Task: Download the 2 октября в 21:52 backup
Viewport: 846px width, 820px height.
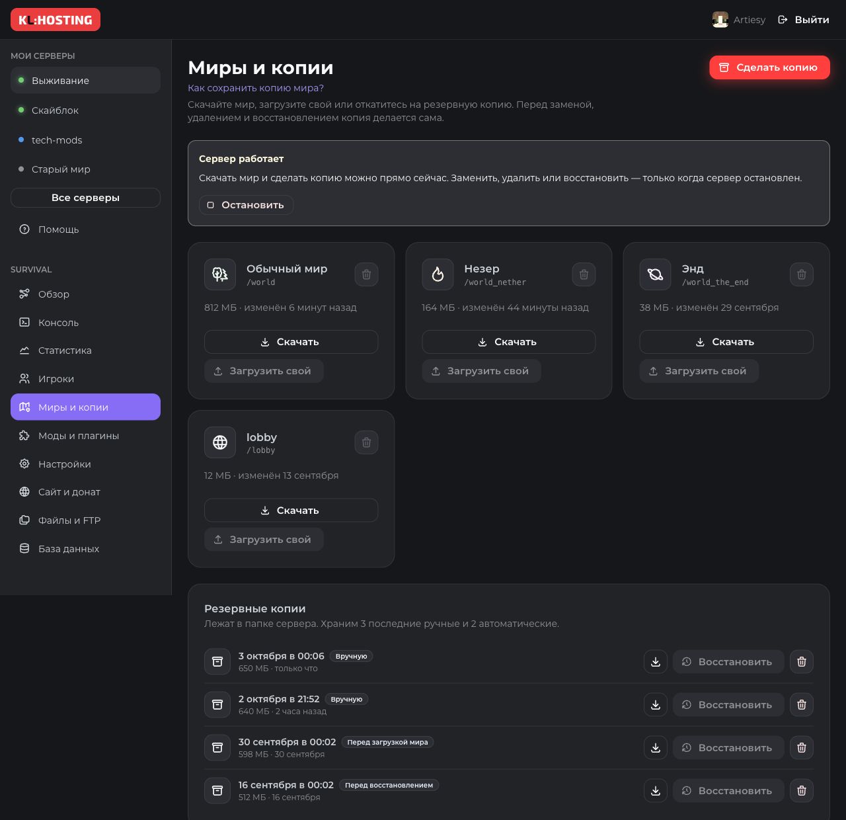Action: 655,705
